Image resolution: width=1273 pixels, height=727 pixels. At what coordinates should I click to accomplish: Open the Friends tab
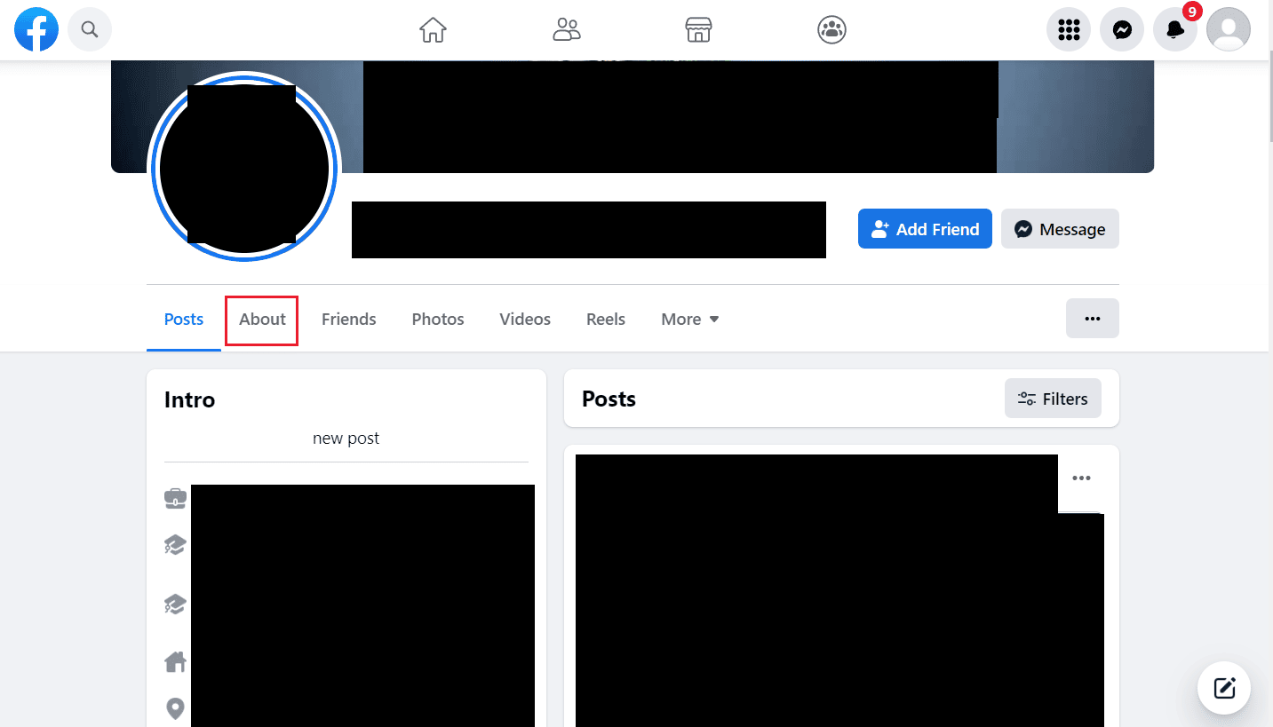click(348, 320)
